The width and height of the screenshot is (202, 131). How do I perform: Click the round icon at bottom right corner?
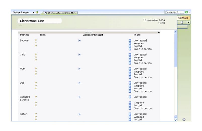pos(184,119)
